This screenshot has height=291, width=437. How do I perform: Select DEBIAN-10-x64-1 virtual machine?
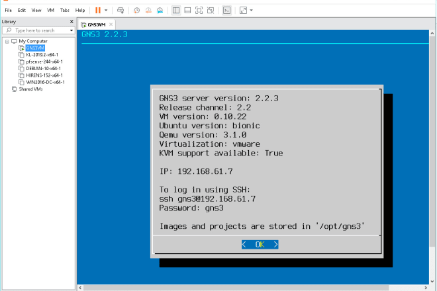(43, 69)
